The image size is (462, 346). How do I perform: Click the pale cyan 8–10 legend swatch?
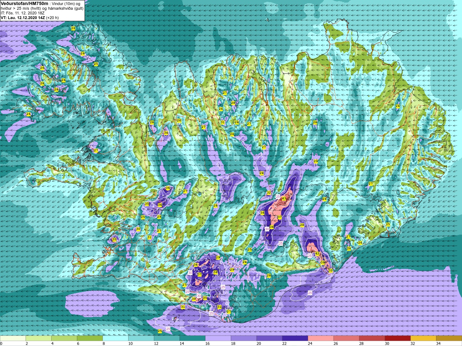click(x=115, y=338)
